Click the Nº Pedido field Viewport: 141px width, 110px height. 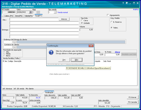pos(9,12)
